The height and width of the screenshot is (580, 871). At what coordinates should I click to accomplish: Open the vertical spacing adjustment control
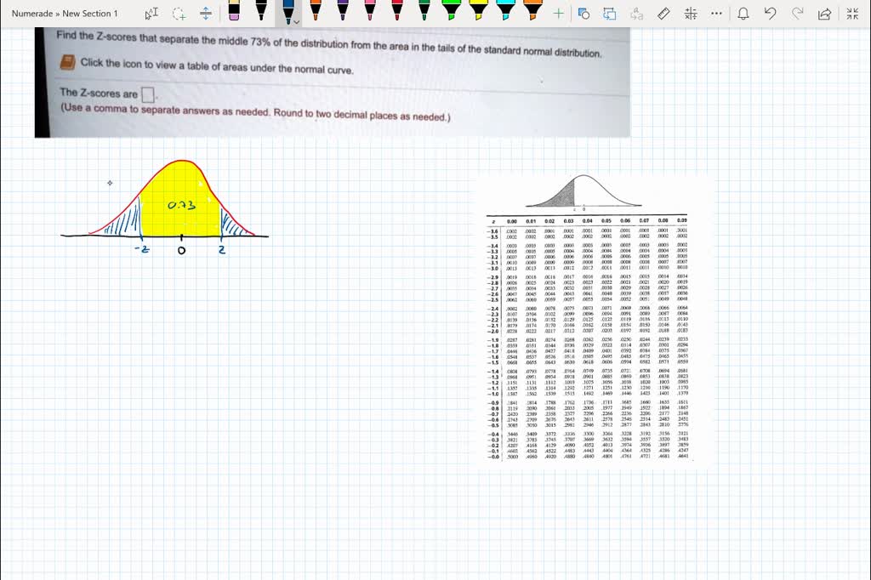tap(202, 14)
